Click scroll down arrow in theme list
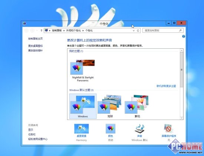Screen dimensions: 204x156 point(182,118)
